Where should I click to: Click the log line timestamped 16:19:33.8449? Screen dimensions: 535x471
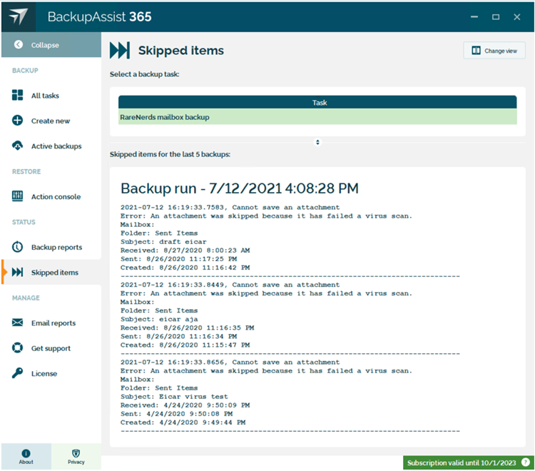click(x=230, y=285)
